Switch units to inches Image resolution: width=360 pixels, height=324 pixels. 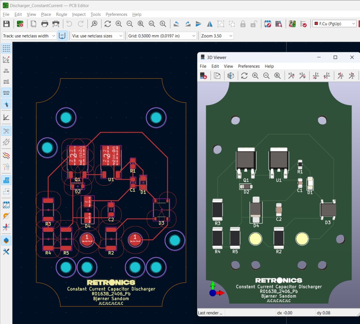(6, 70)
